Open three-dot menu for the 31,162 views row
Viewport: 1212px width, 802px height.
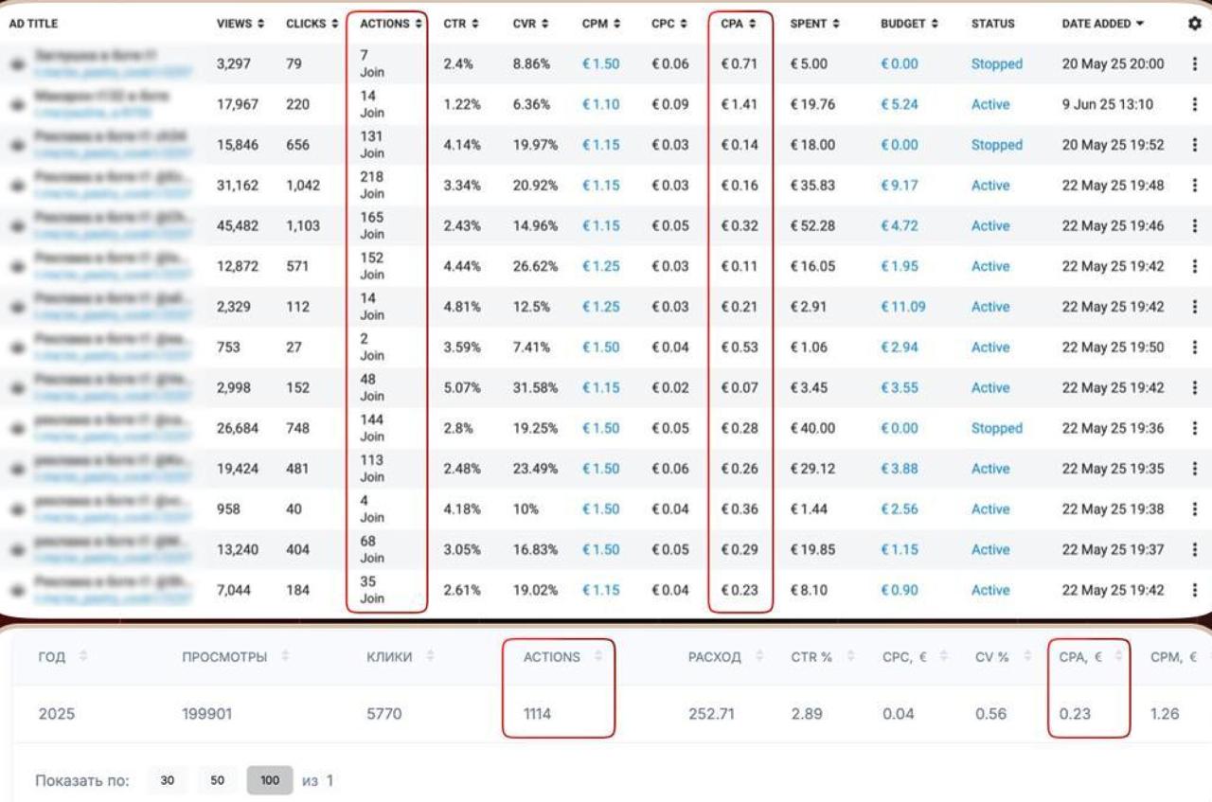coord(1194,186)
